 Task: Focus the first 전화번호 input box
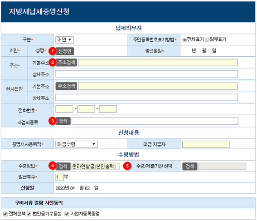click(x=64, y=109)
